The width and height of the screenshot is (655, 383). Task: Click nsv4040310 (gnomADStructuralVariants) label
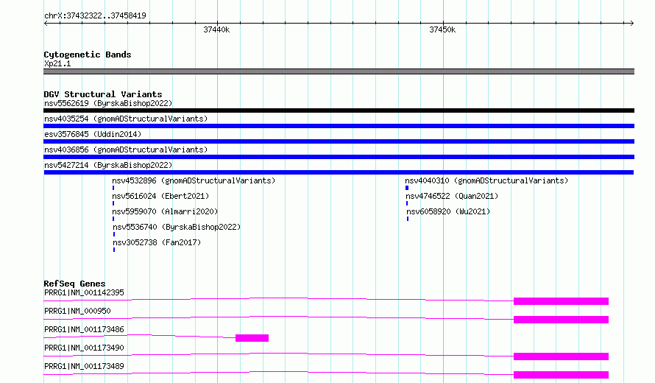pyautogui.click(x=486, y=180)
